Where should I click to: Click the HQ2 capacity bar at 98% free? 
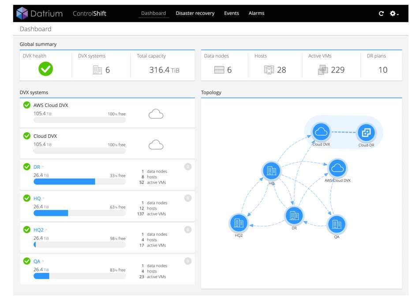[80, 245]
